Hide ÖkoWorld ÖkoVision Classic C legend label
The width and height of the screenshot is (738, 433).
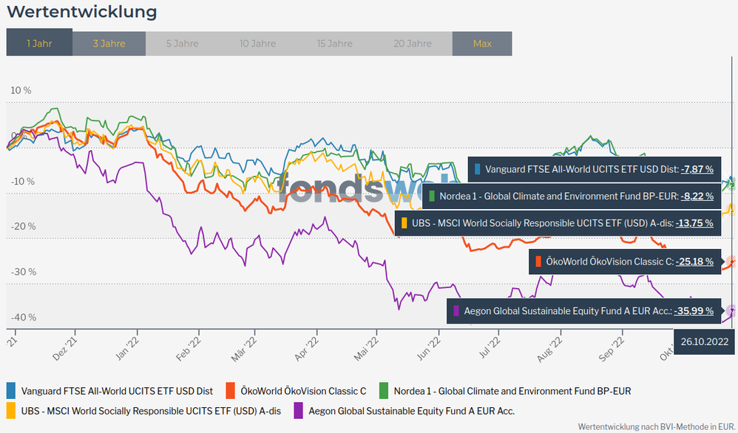click(x=303, y=391)
